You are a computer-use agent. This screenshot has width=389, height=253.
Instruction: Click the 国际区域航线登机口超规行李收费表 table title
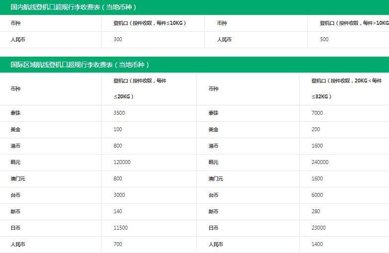tap(80, 65)
